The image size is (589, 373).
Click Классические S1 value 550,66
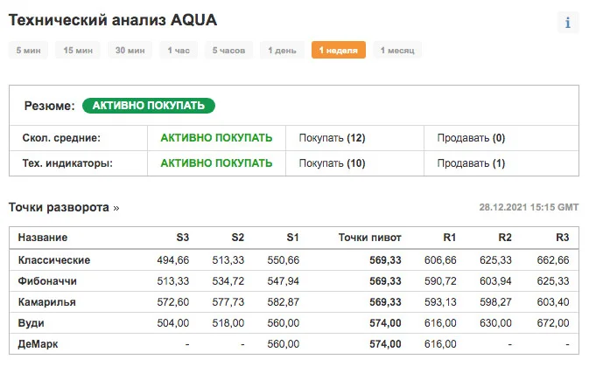point(284,260)
